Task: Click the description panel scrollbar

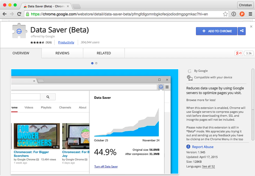Action: pos(253,105)
